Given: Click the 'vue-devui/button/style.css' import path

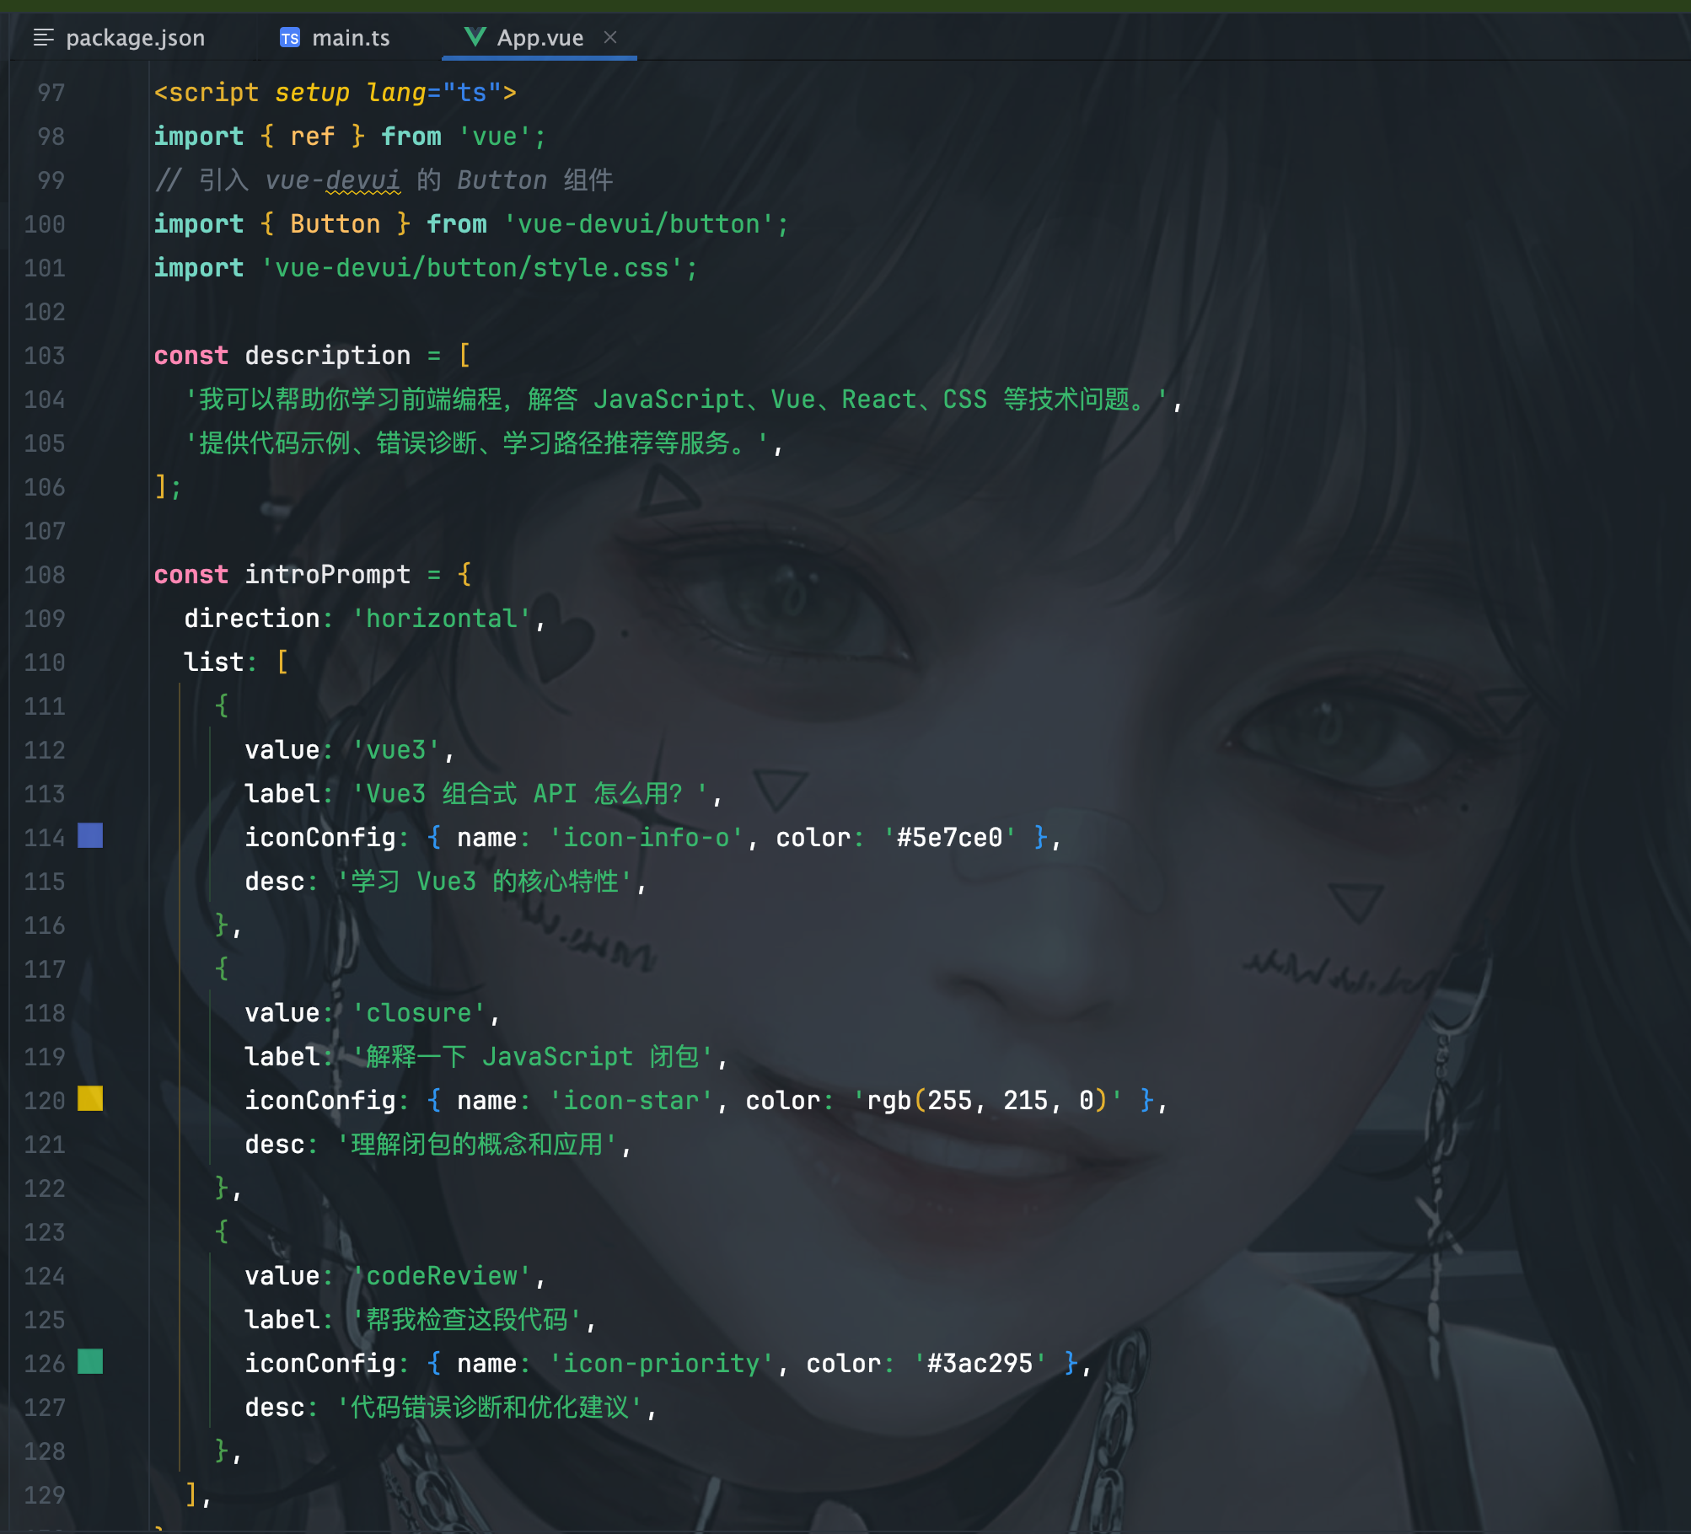Looking at the screenshot, I should click(472, 268).
